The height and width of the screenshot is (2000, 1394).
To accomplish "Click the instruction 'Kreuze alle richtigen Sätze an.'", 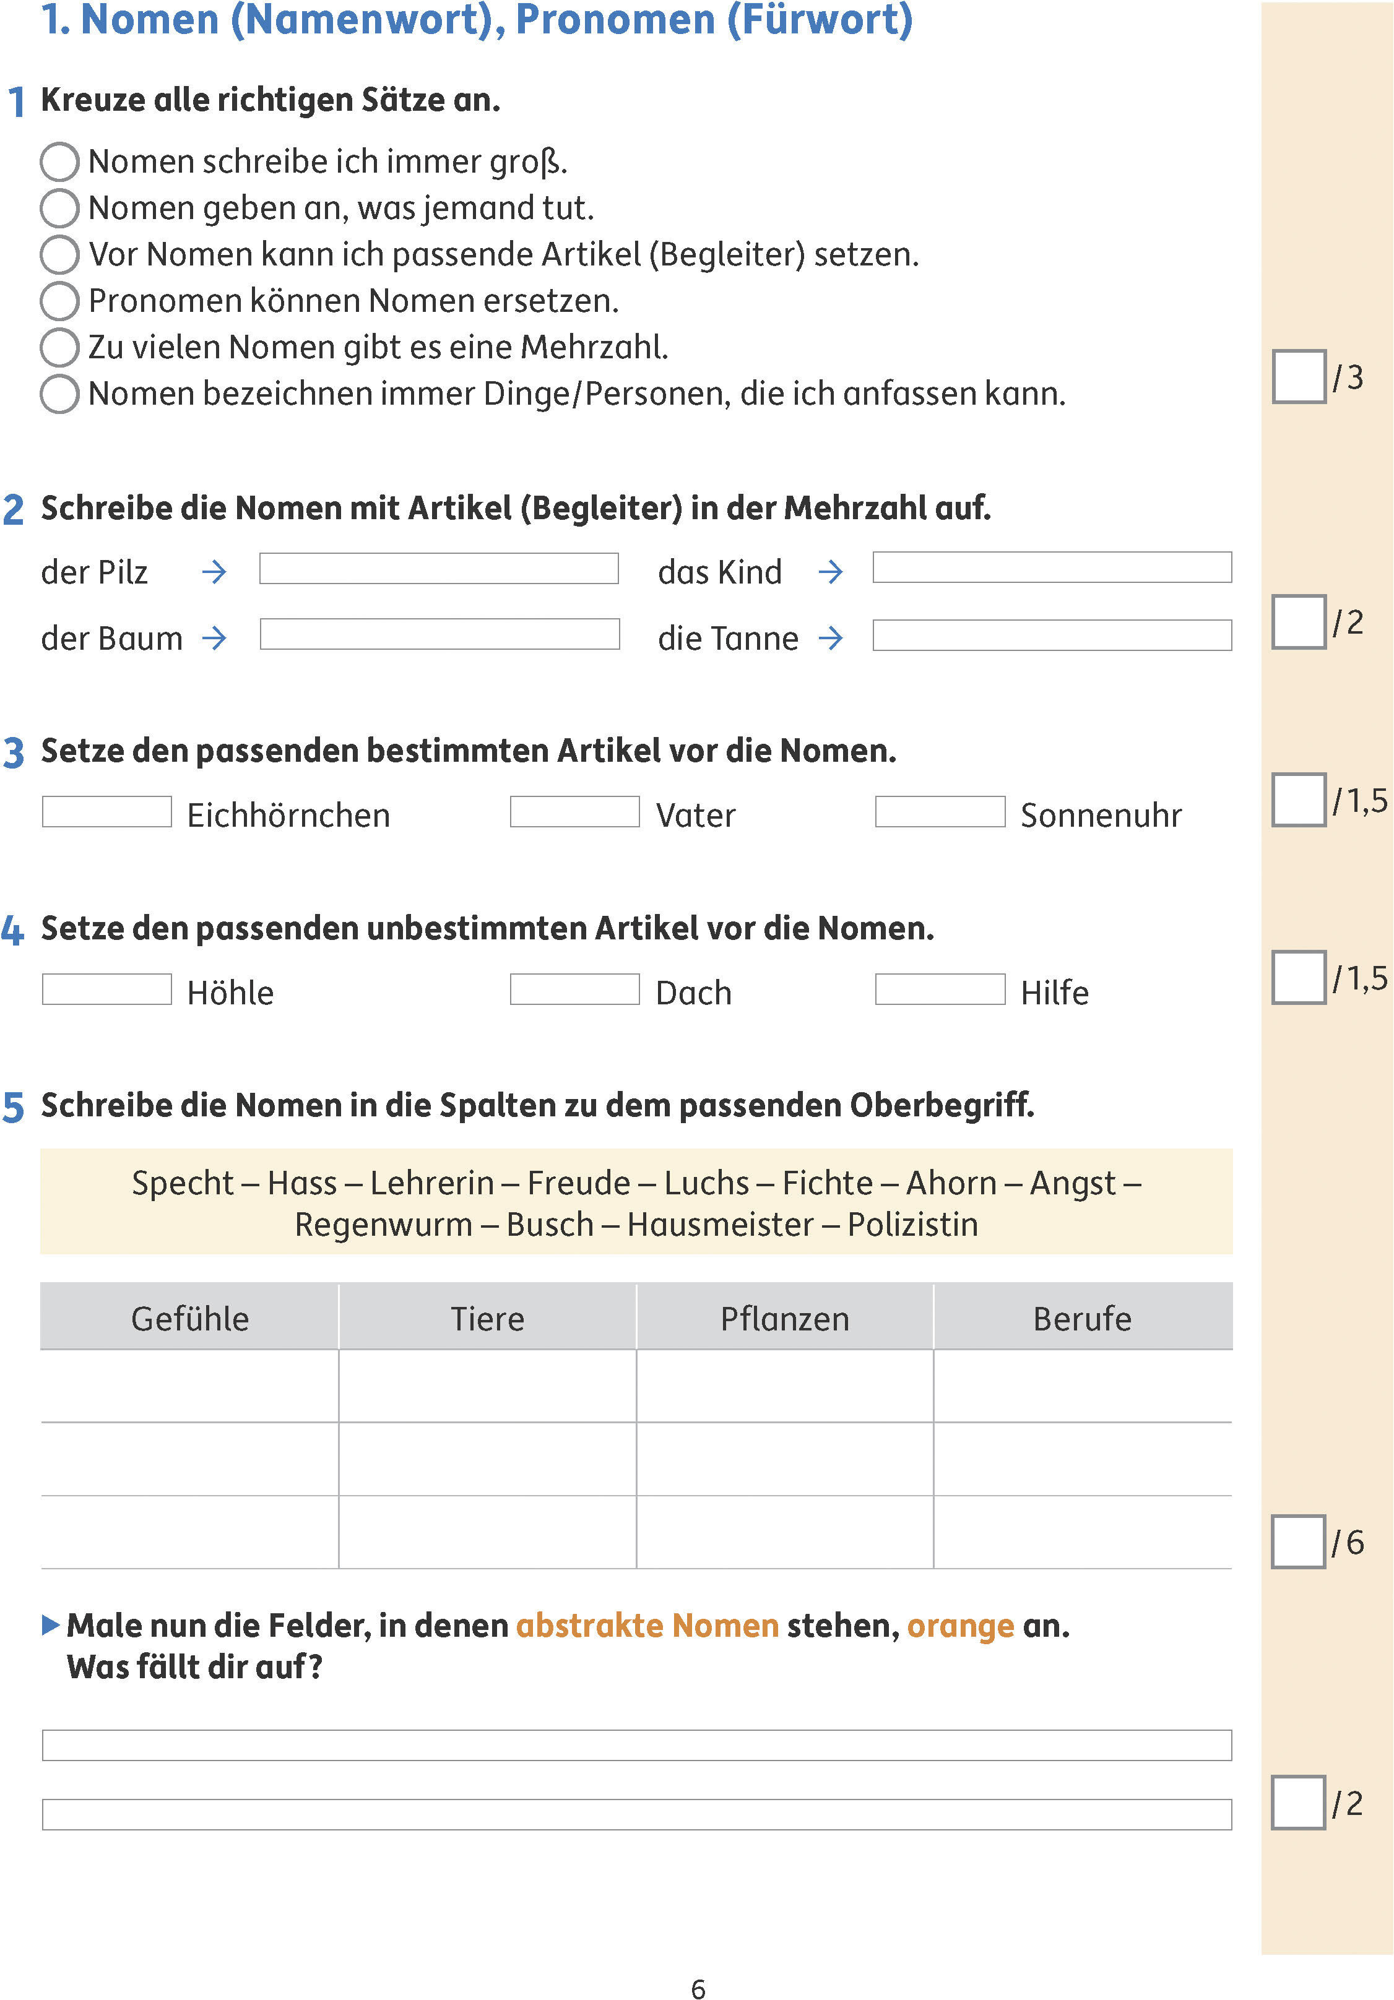I will tap(271, 100).
